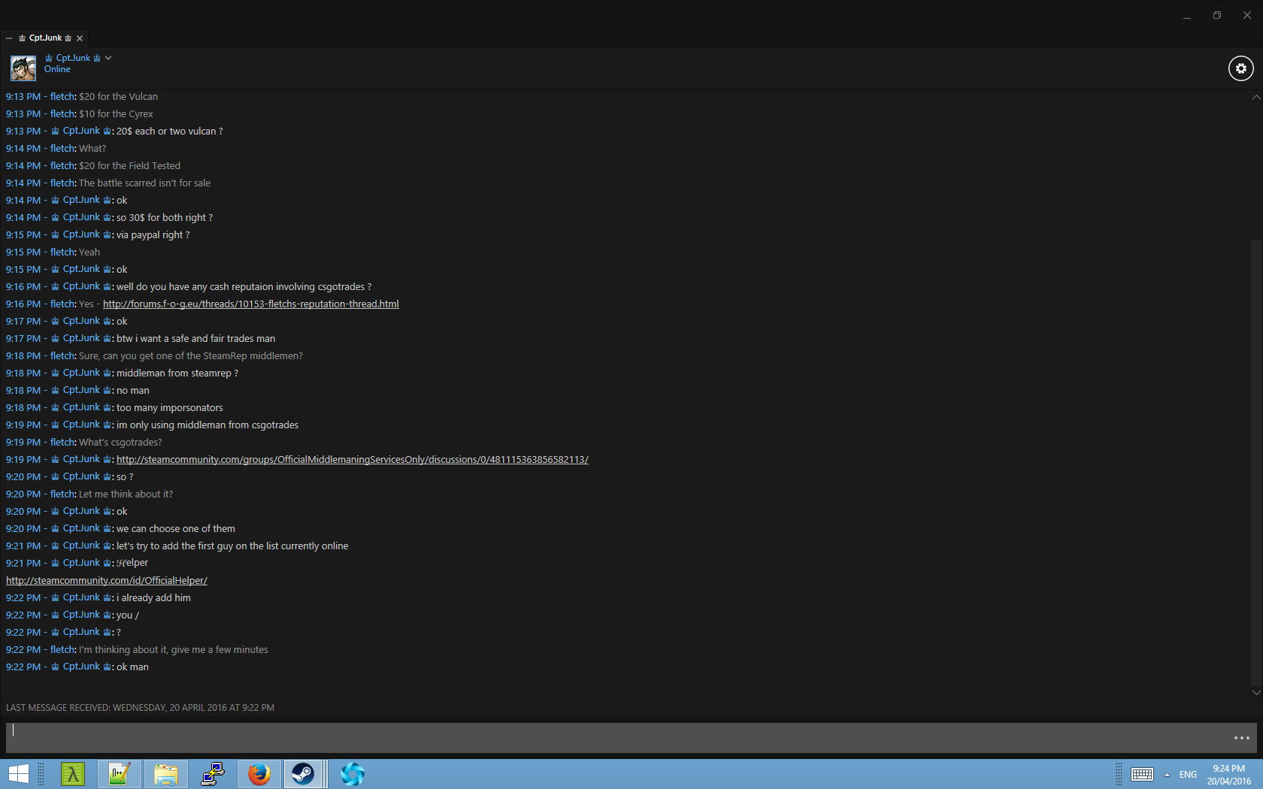Select the CptJunk chat tab
Image resolution: width=1263 pixels, height=789 pixels.
point(45,38)
